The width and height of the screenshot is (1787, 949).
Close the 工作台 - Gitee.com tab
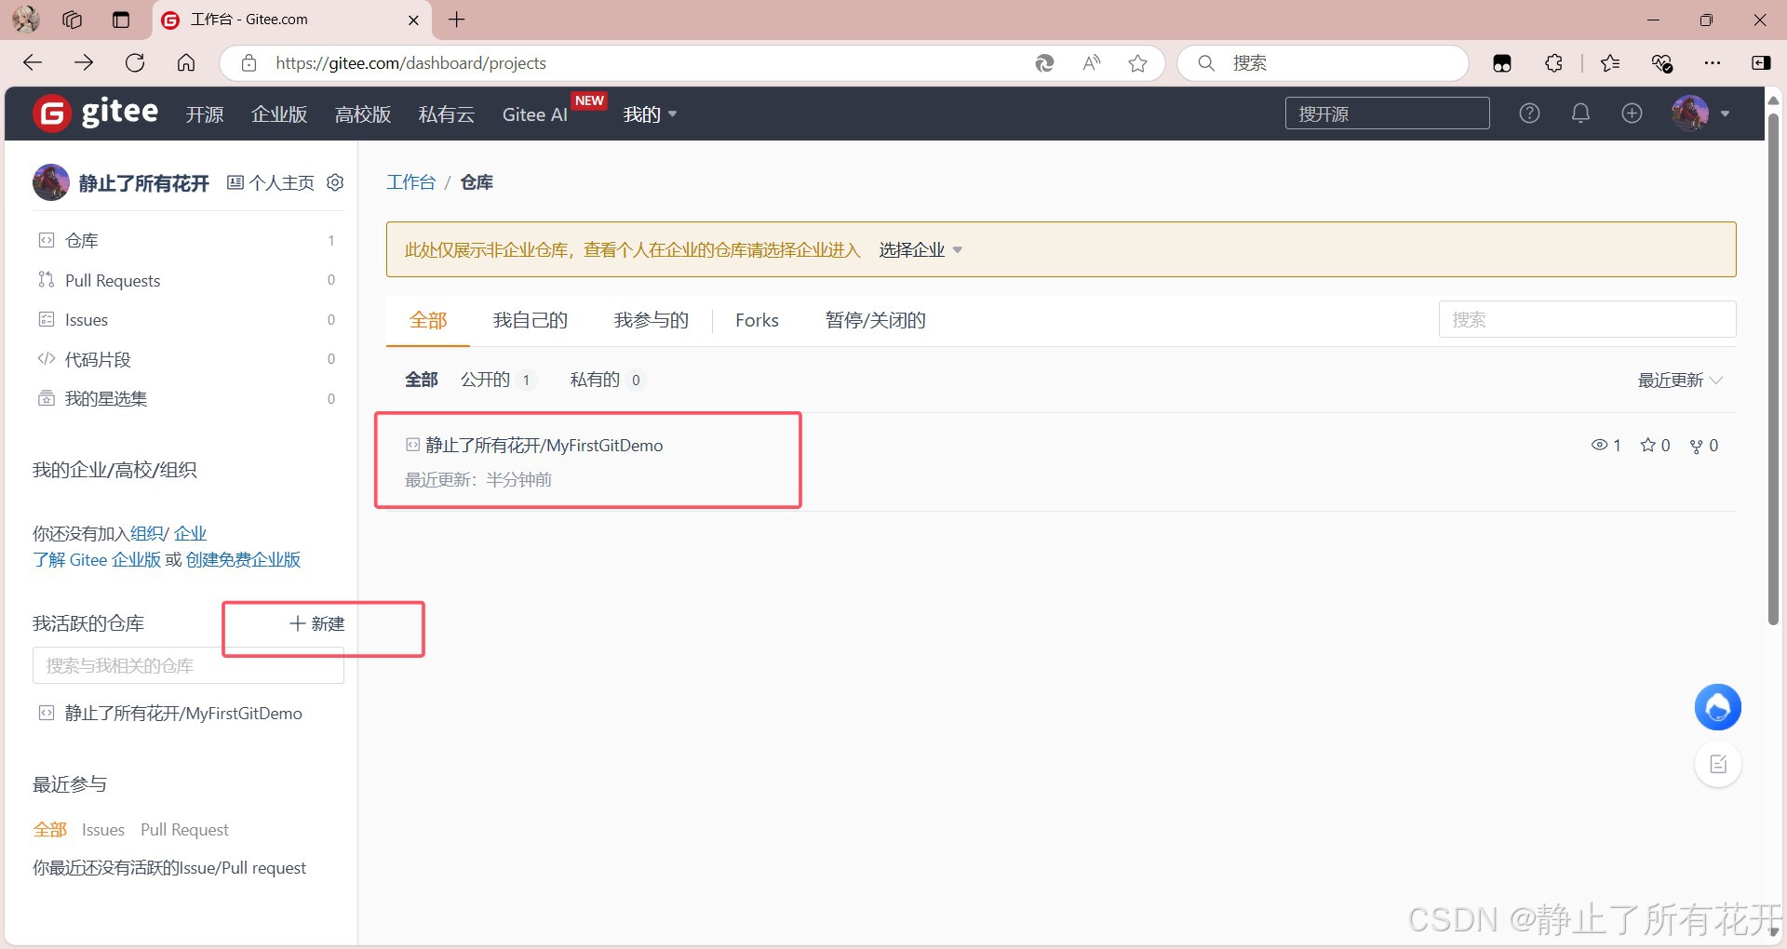point(413,20)
